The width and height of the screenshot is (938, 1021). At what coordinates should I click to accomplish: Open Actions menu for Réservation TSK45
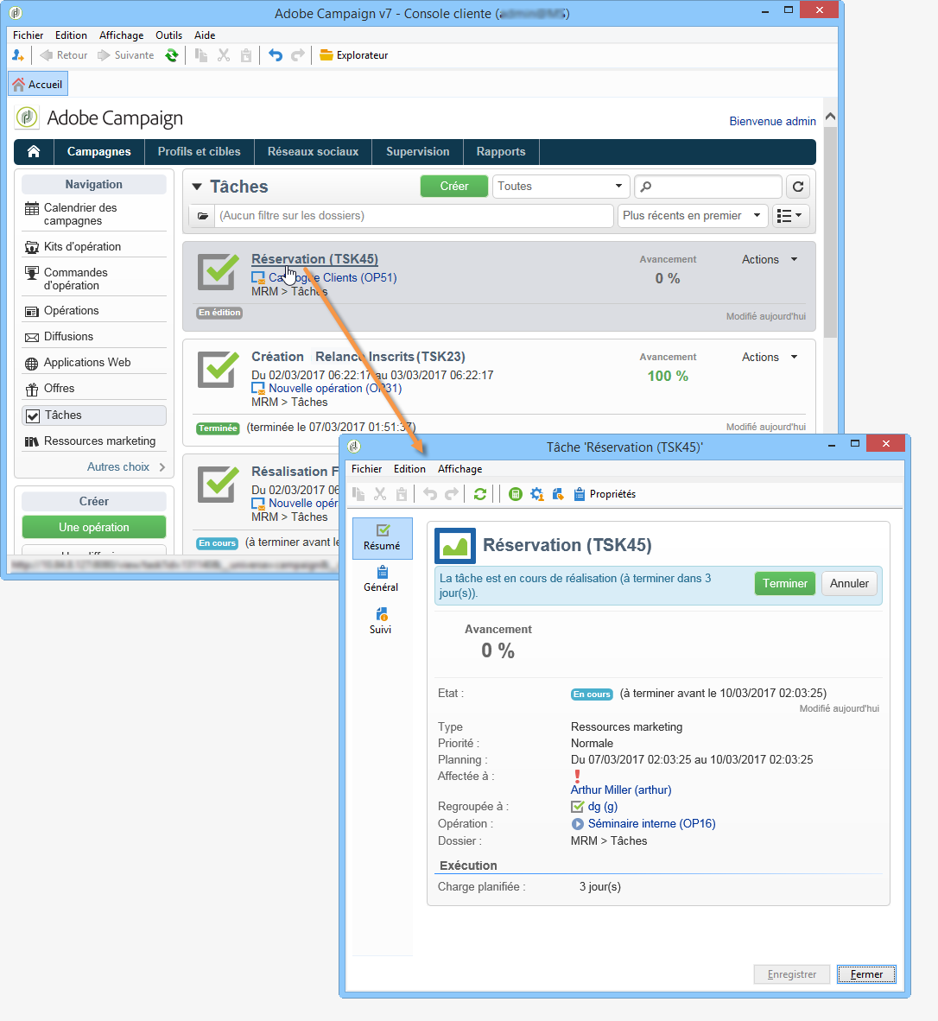click(770, 259)
